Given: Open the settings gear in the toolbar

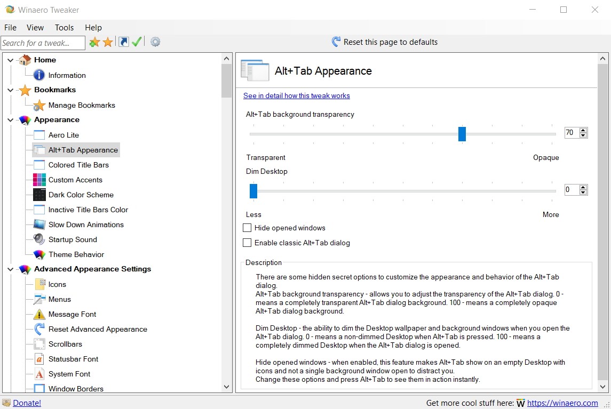Looking at the screenshot, I should point(155,41).
